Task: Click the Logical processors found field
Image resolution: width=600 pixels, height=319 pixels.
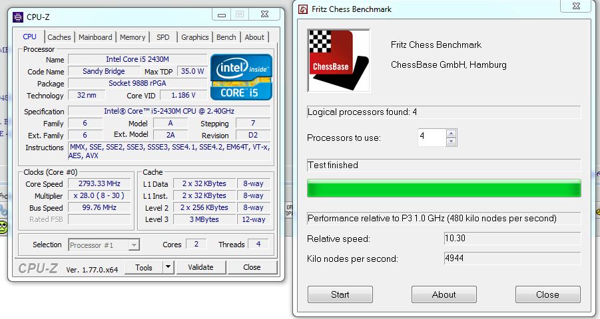Action: [x=444, y=112]
